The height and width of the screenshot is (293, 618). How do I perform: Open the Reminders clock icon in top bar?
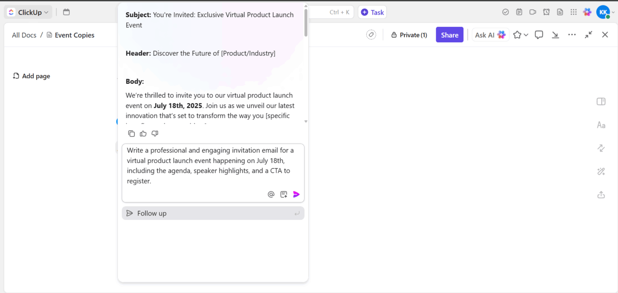tap(546, 12)
